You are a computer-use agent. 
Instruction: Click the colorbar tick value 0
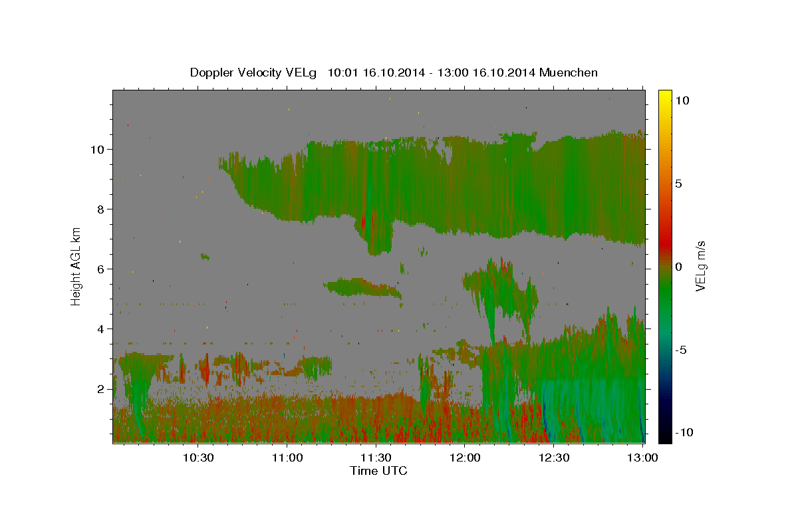point(678,267)
